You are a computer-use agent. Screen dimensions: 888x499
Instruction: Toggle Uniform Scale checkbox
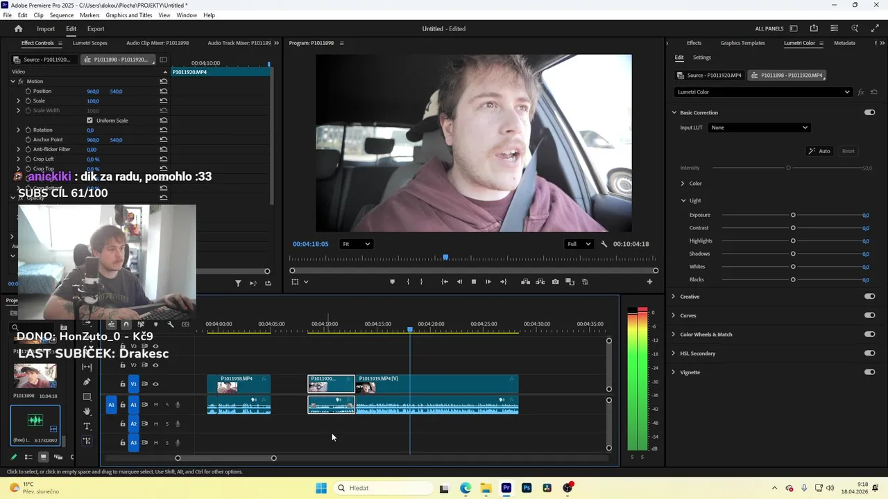coord(90,120)
